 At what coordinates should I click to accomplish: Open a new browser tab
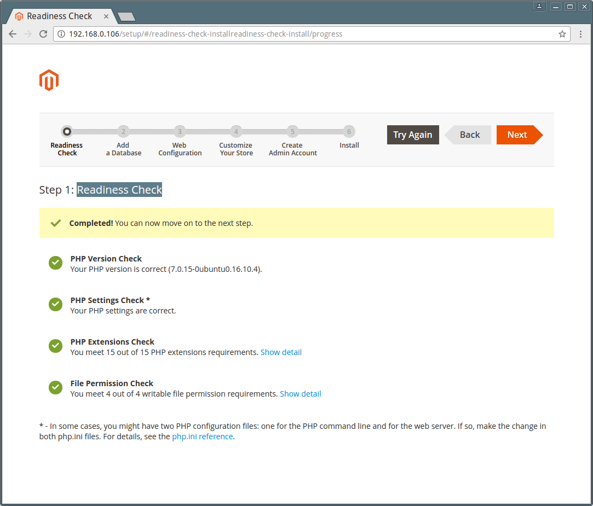tap(126, 16)
